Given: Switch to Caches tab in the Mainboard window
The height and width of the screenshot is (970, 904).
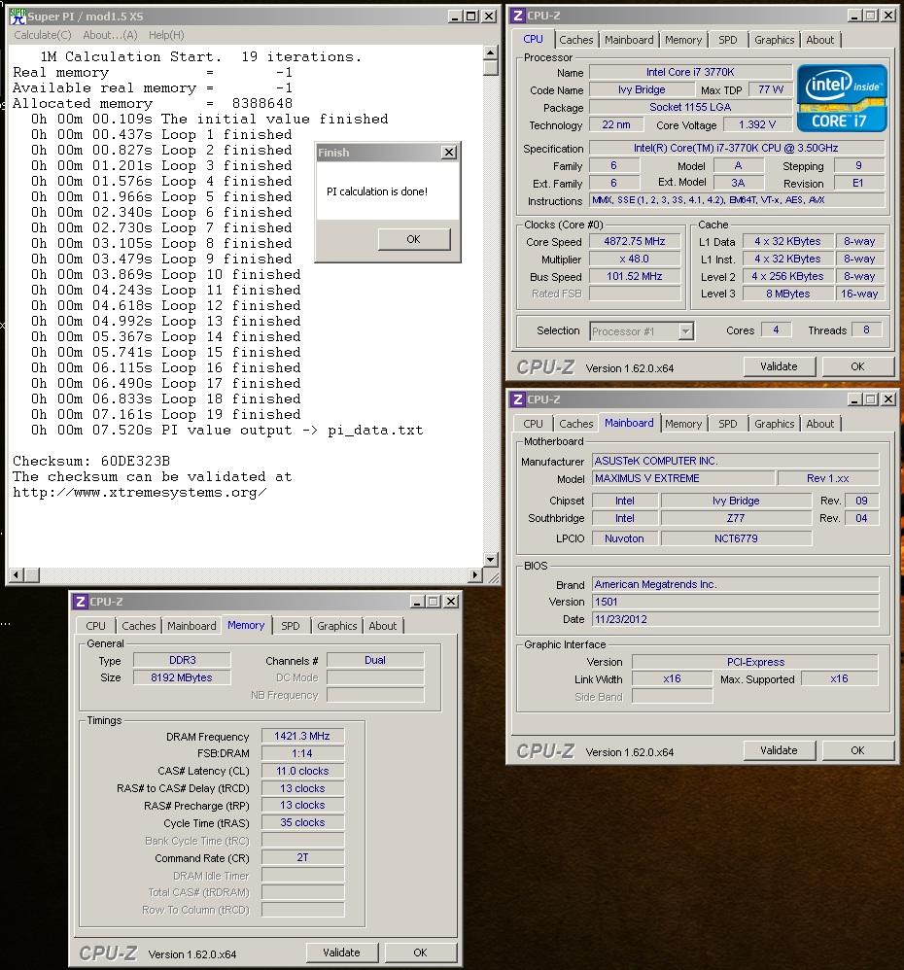Looking at the screenshot, I should (x=576, y=424).
